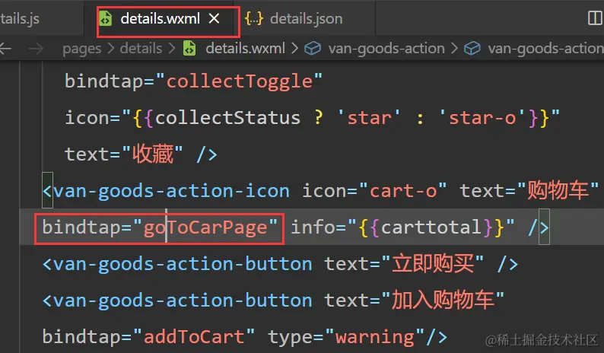The height and width of the screenshot is (353, 604).
Task: Click the text="收藏" attribute
Action: pyautogui.click(x=124, y=154)
